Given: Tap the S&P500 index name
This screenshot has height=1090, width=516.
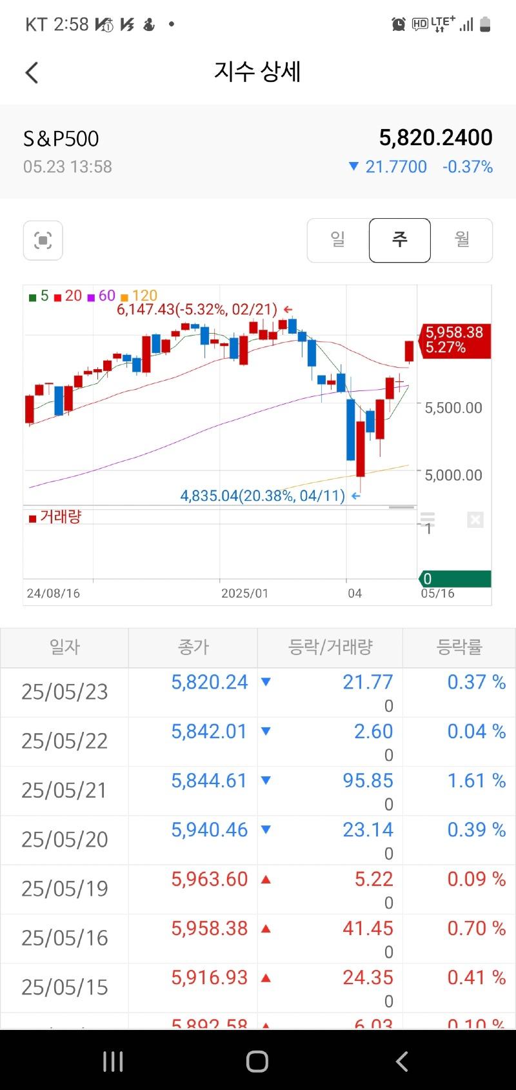Looking at the screenshot, I should 61,139.
